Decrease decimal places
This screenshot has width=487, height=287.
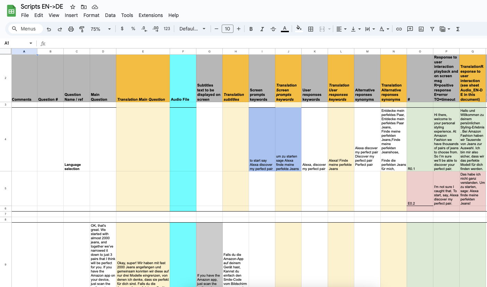click(x=144, y=29)
